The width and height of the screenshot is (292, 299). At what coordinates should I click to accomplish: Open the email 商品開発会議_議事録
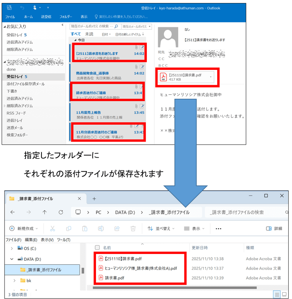tap(108, 72)
